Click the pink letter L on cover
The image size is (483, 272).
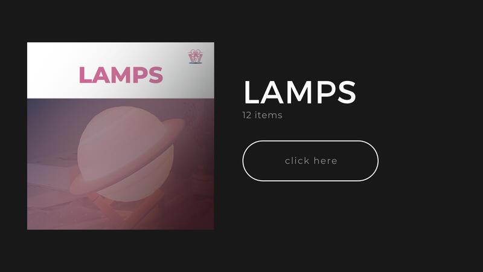point(85,75)
